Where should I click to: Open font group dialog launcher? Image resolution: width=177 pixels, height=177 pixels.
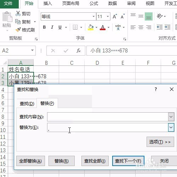point(125,39)
